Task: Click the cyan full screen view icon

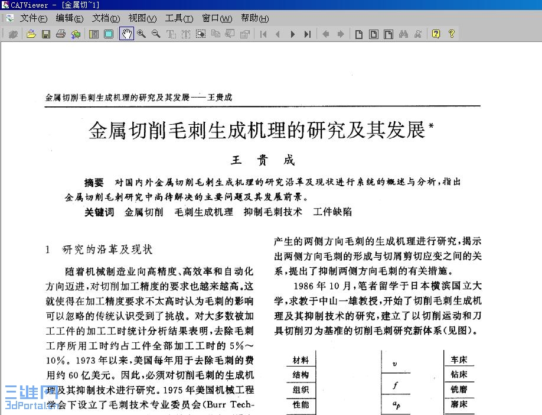Action: coord(109,34)
